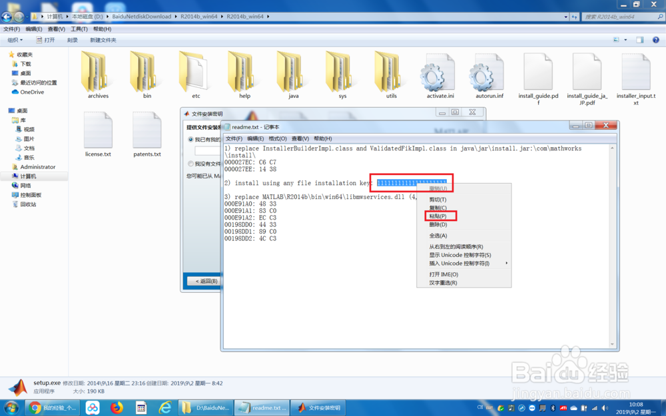Open the sys folder

point(342,76)
